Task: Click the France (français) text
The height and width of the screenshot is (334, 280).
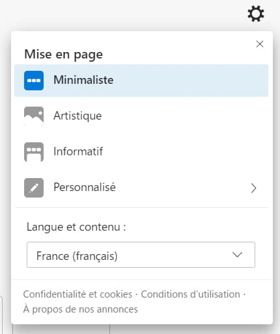Action: tap(77, 256)
